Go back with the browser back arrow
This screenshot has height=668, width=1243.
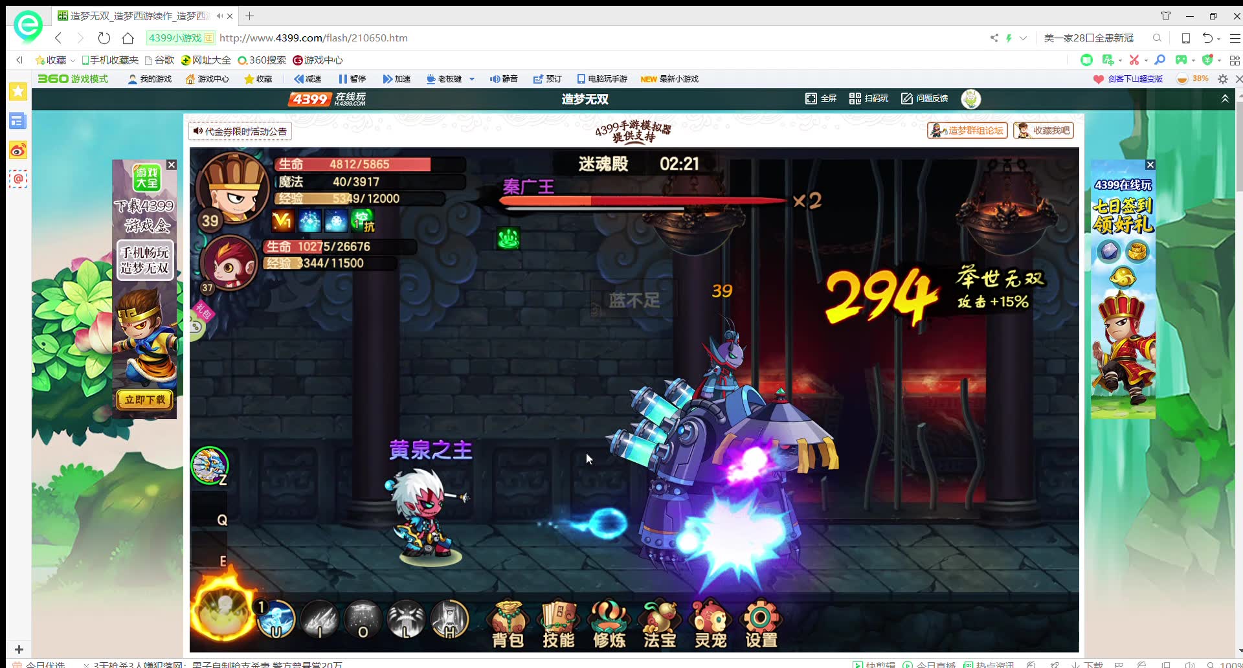58,38
